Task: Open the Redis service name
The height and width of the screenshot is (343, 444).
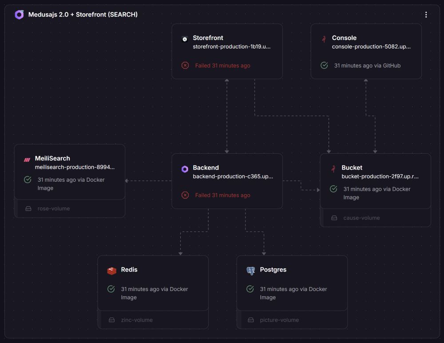Action: (129, 270)
